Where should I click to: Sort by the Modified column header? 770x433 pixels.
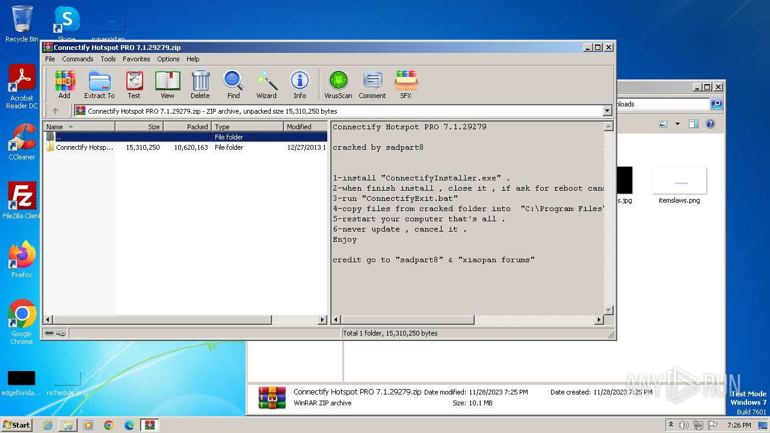pos(305,126)
